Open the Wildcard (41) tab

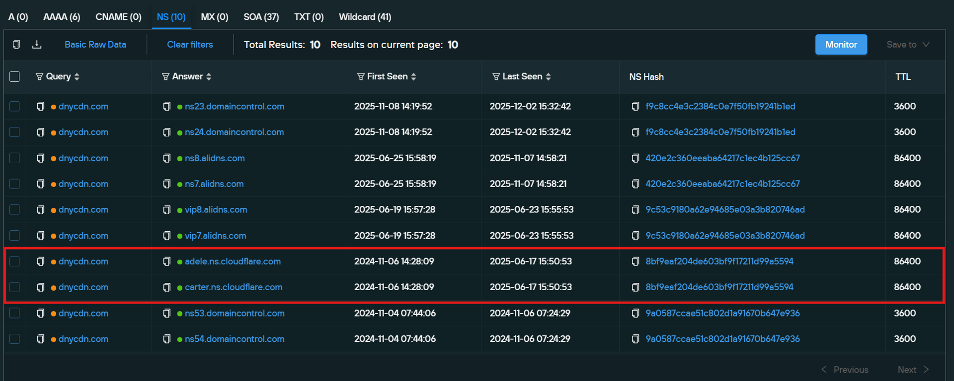tap(365, 17)
